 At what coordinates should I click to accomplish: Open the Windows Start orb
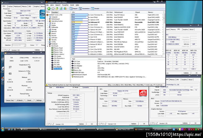(3, 129)
